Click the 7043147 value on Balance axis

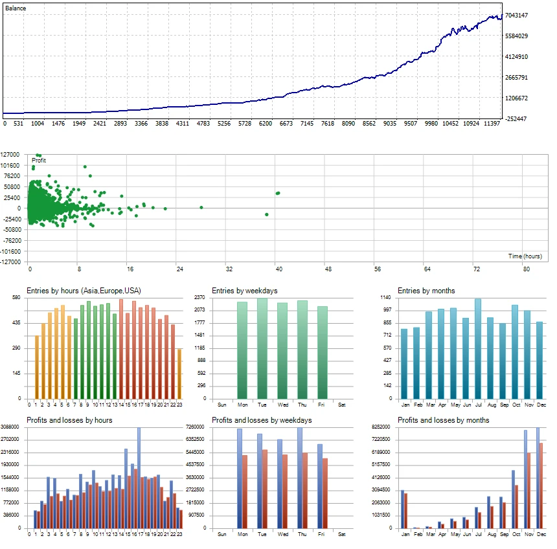click(519, 16)
